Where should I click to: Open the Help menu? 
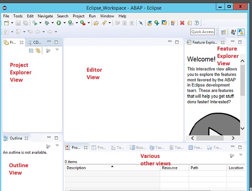coord(122,16)
